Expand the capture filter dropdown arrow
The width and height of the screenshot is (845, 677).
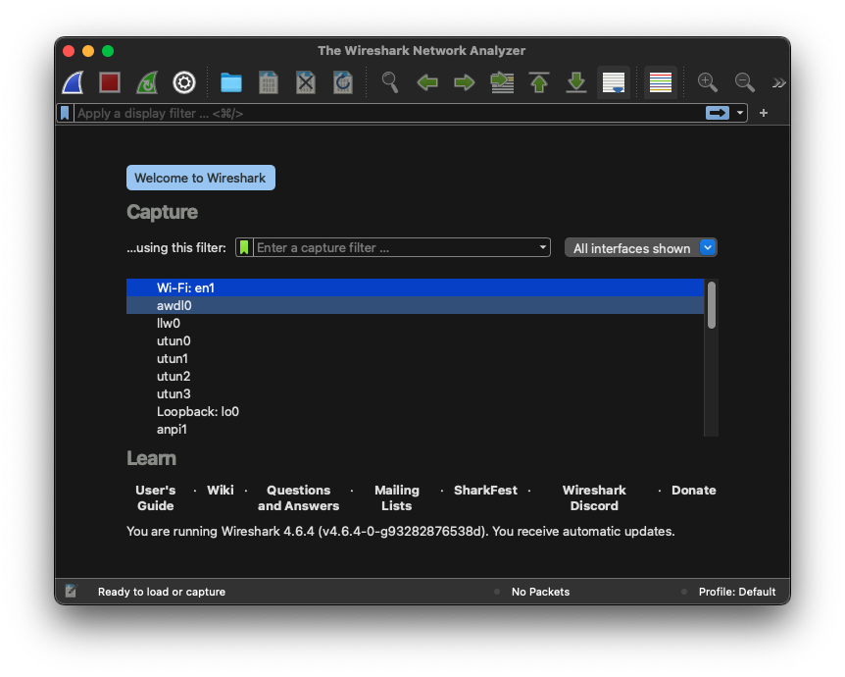(x=543, y=248)
